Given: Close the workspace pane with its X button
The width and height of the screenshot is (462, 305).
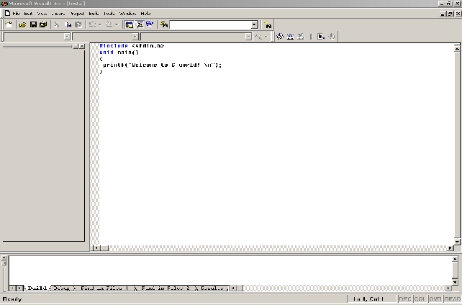Looking at the screenshot, I should pos(82,47).
